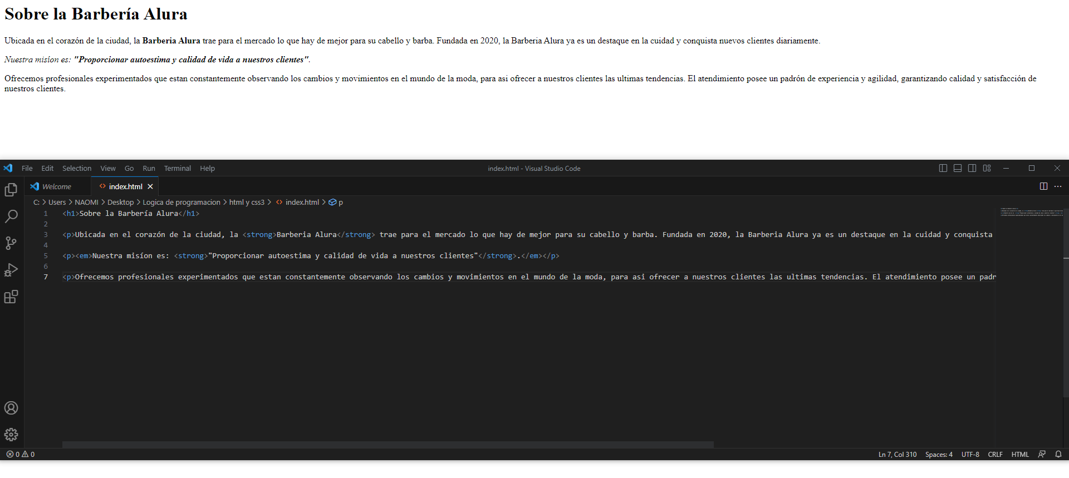Click the feedback icon in status bar
This screenshot has height=478, width=1069.
tap(1042, 454)
